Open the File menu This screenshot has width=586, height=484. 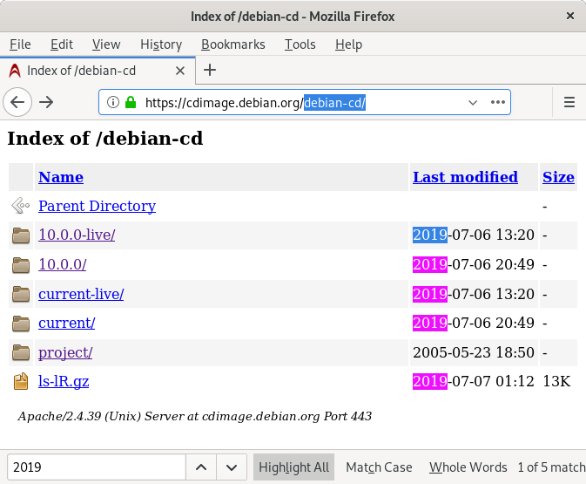click(x=20, y=44)
